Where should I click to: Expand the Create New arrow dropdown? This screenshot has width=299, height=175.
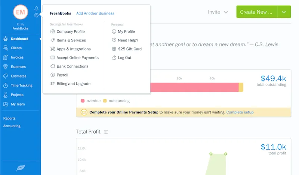point(284,12)
